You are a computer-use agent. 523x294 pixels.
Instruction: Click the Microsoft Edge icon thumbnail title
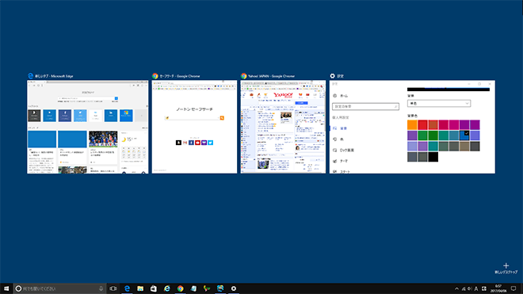pos(30,76)
